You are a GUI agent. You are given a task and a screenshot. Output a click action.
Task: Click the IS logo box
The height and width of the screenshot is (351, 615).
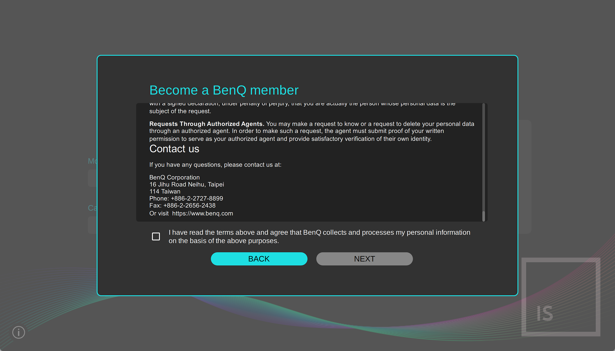point(561,297)
